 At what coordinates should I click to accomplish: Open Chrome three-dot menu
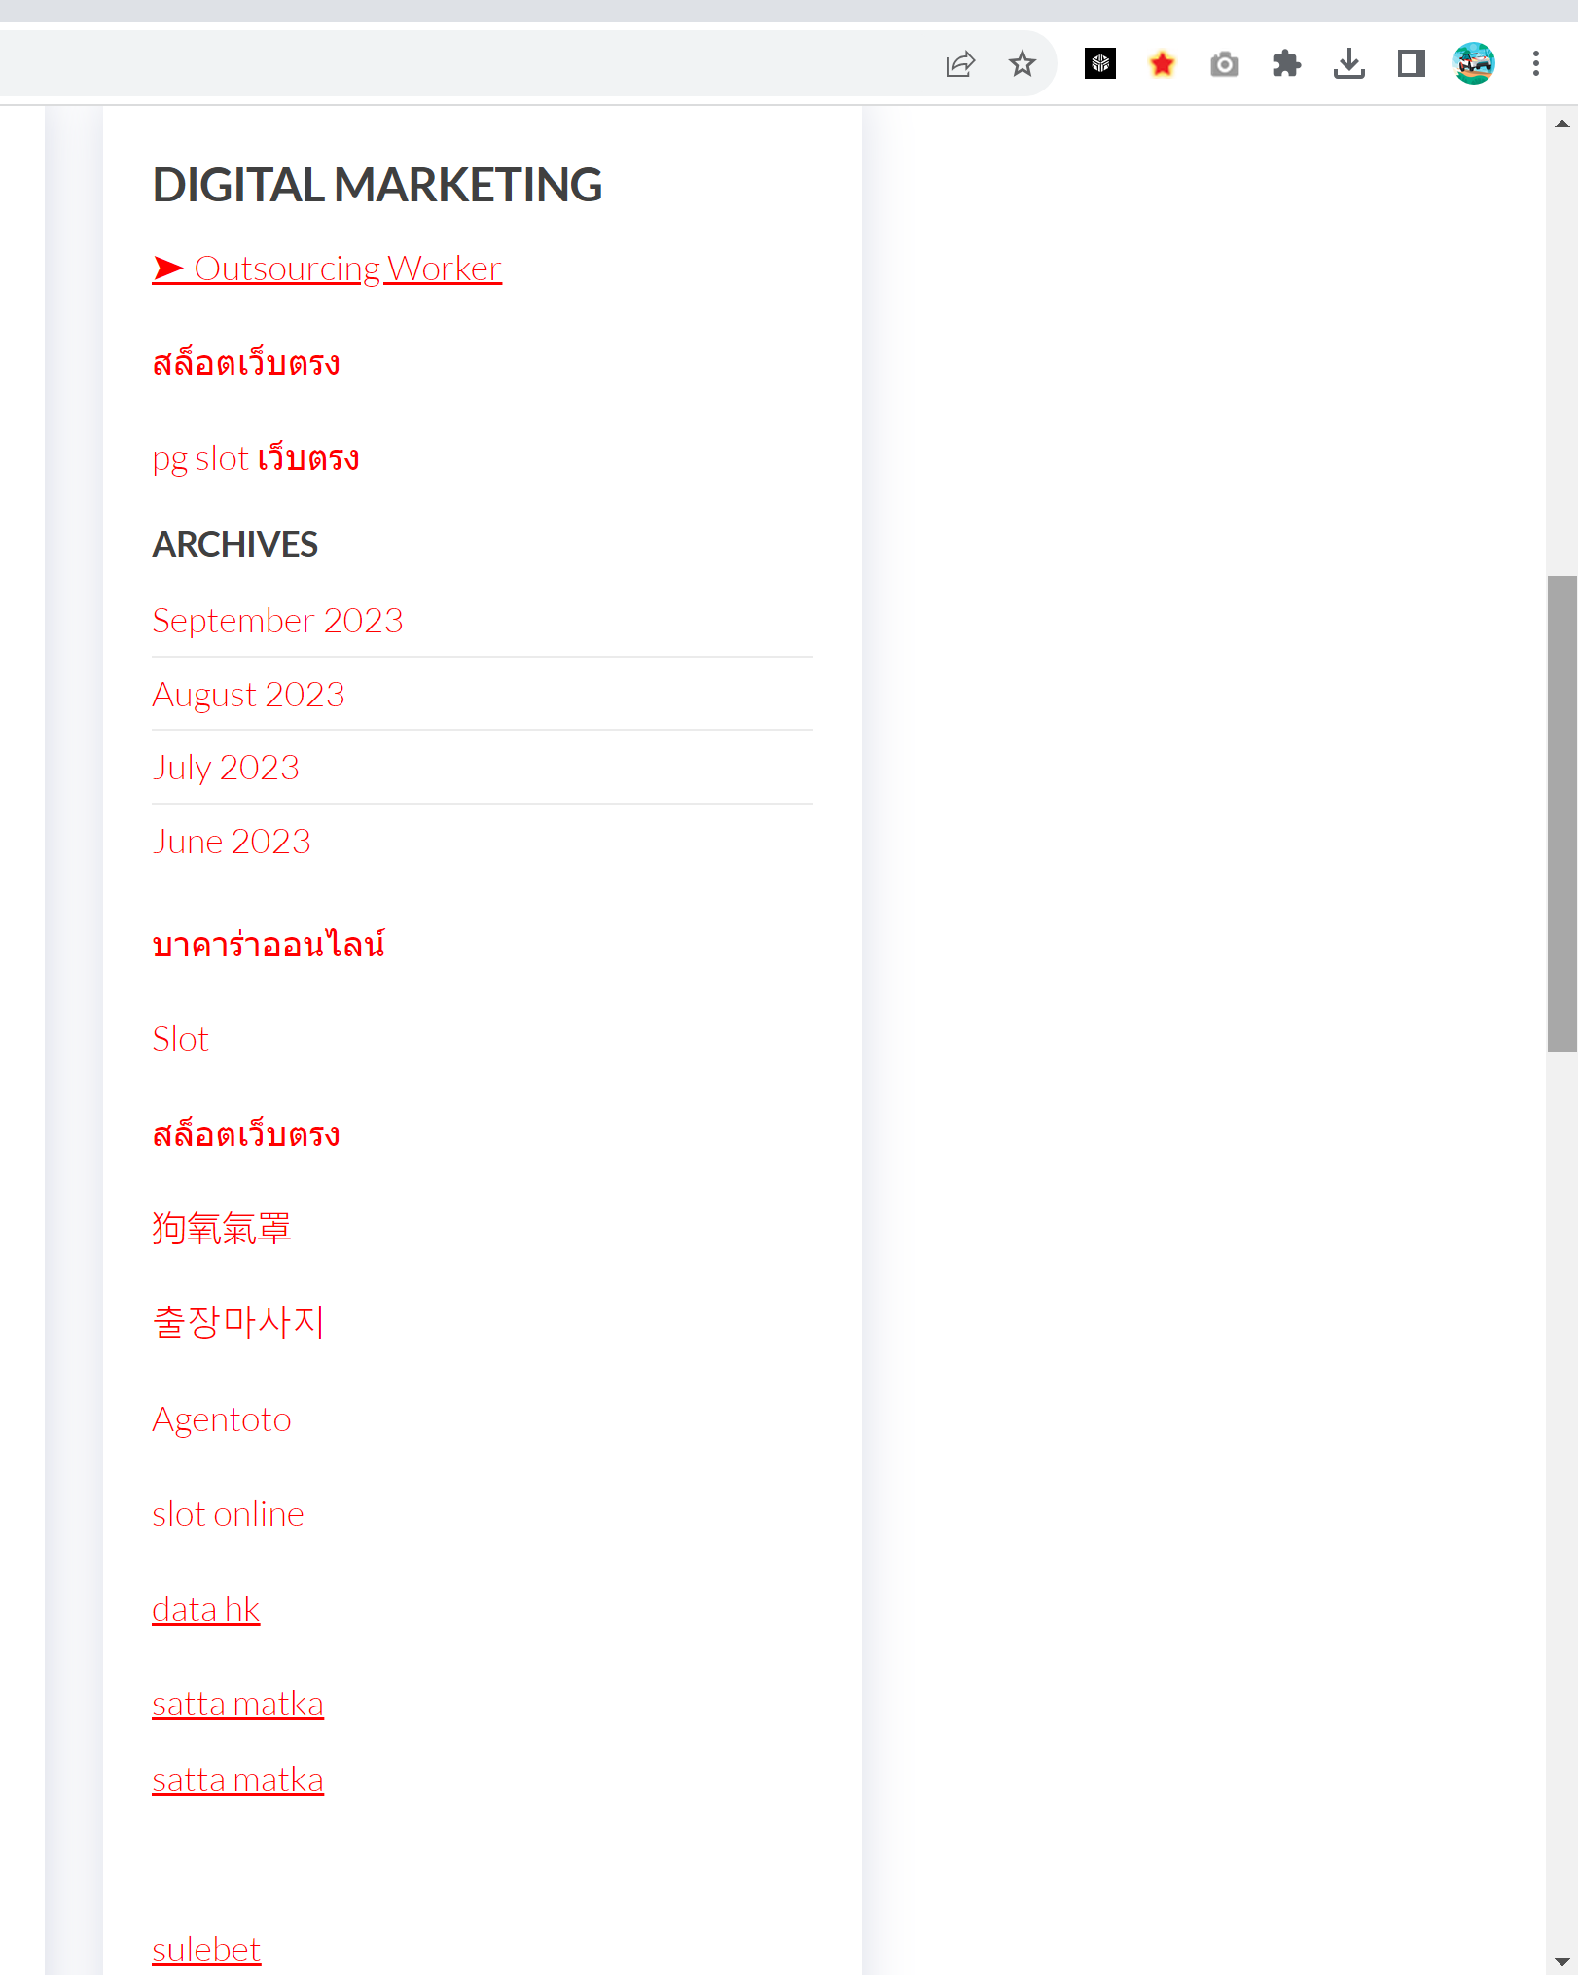pos(1535,64)
